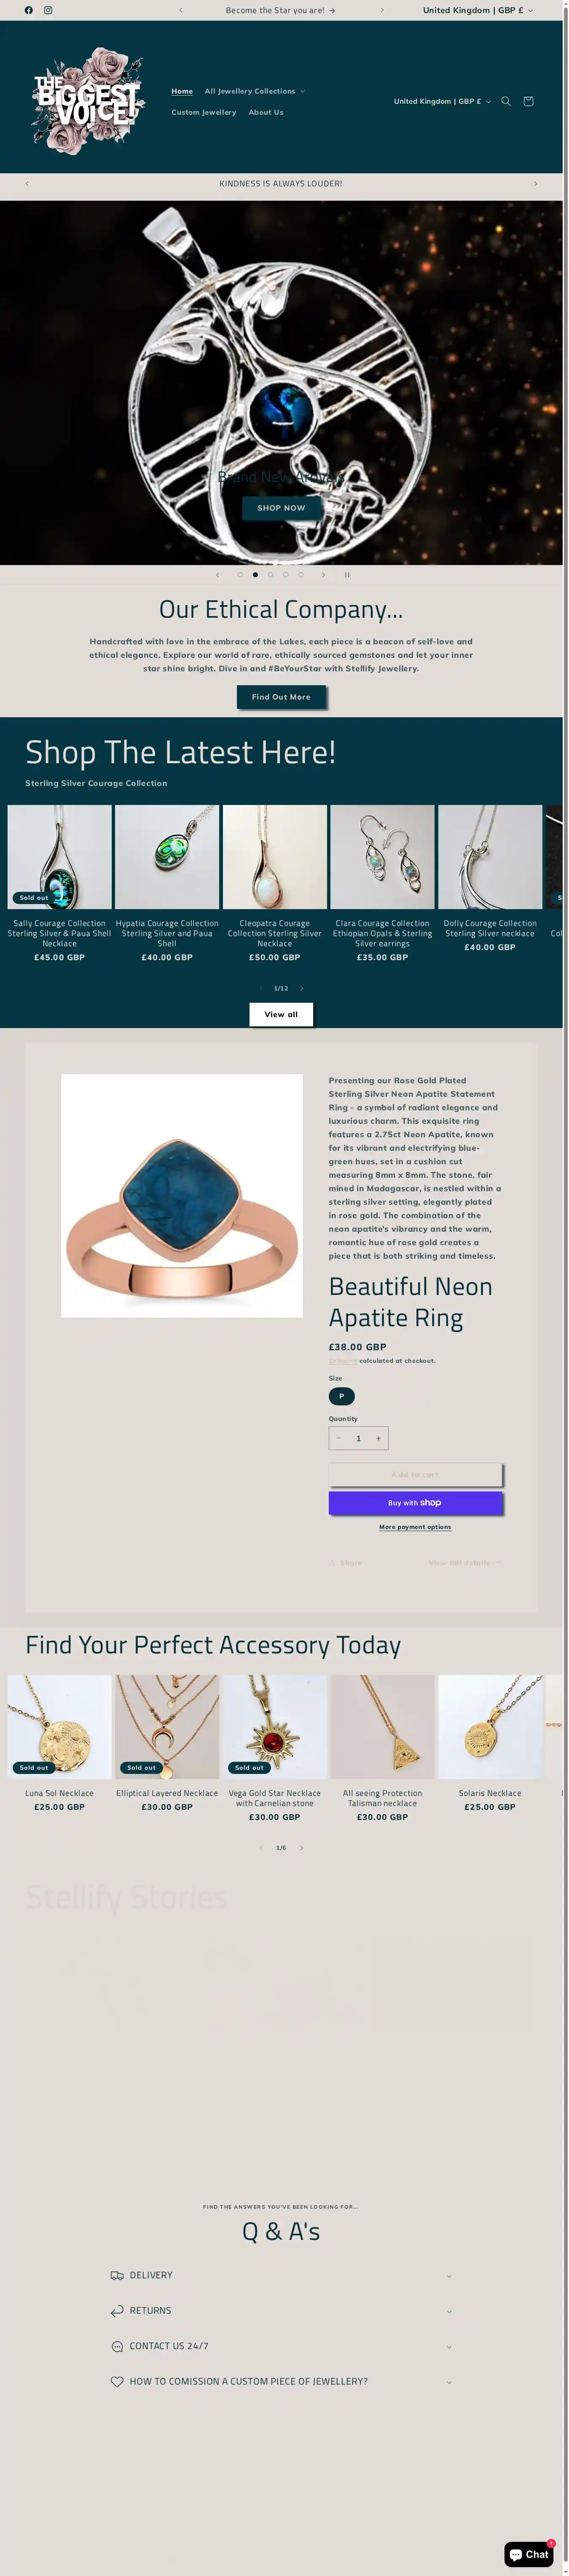The image size is (569, 2576).
Task: Go to next hero slide arrow
Action: point(323,575)
